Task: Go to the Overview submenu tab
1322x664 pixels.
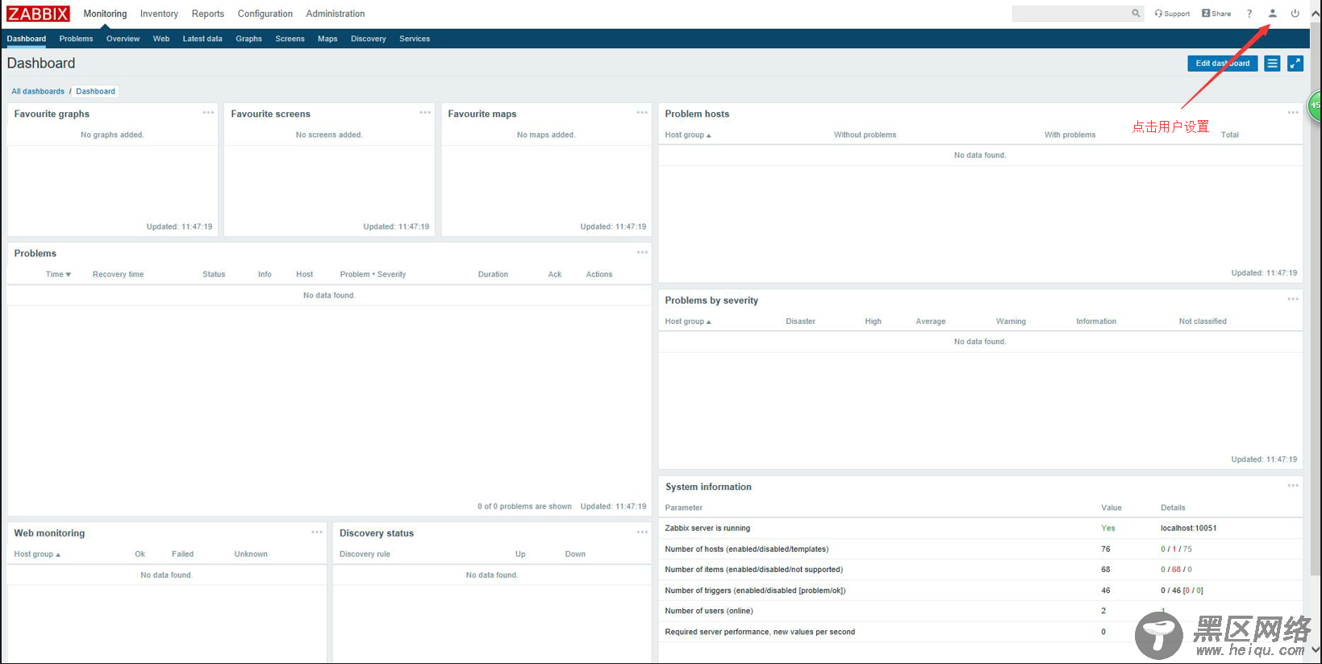Action: tap(123, 39)
